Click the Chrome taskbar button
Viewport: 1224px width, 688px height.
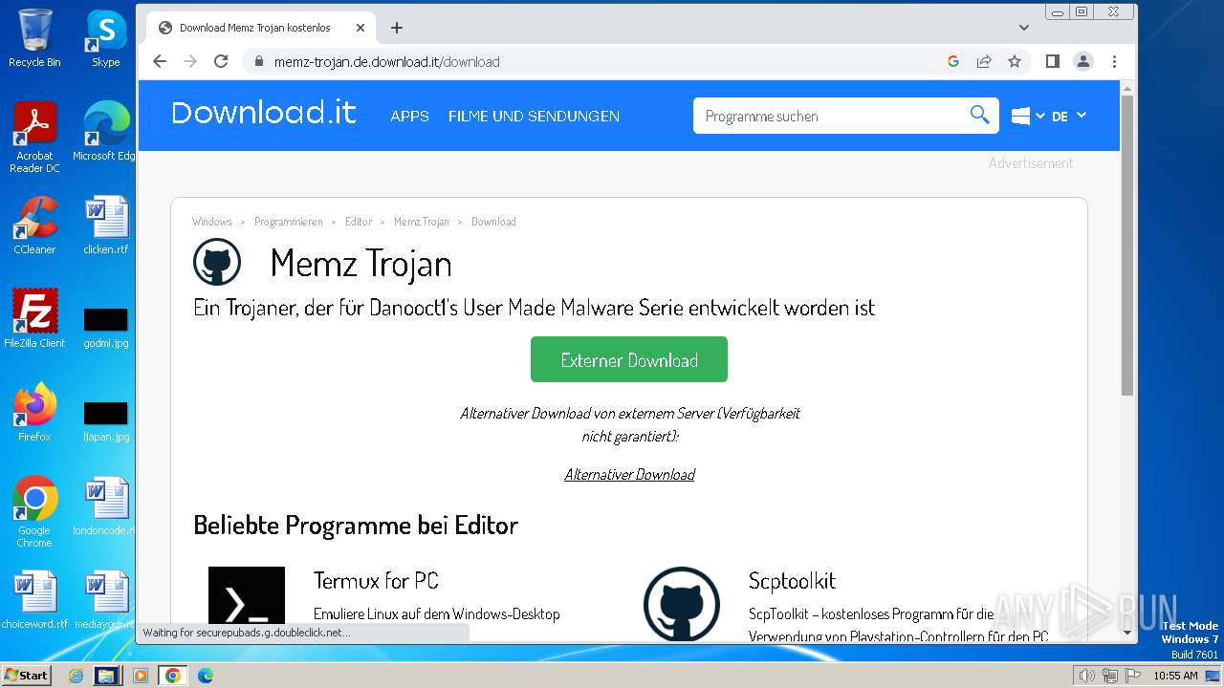click(172, 676)
